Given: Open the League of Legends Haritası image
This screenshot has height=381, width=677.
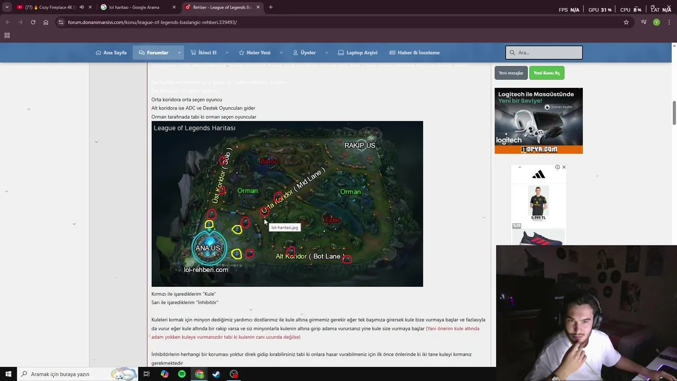Looking at the screenshot, I should 287,204.
